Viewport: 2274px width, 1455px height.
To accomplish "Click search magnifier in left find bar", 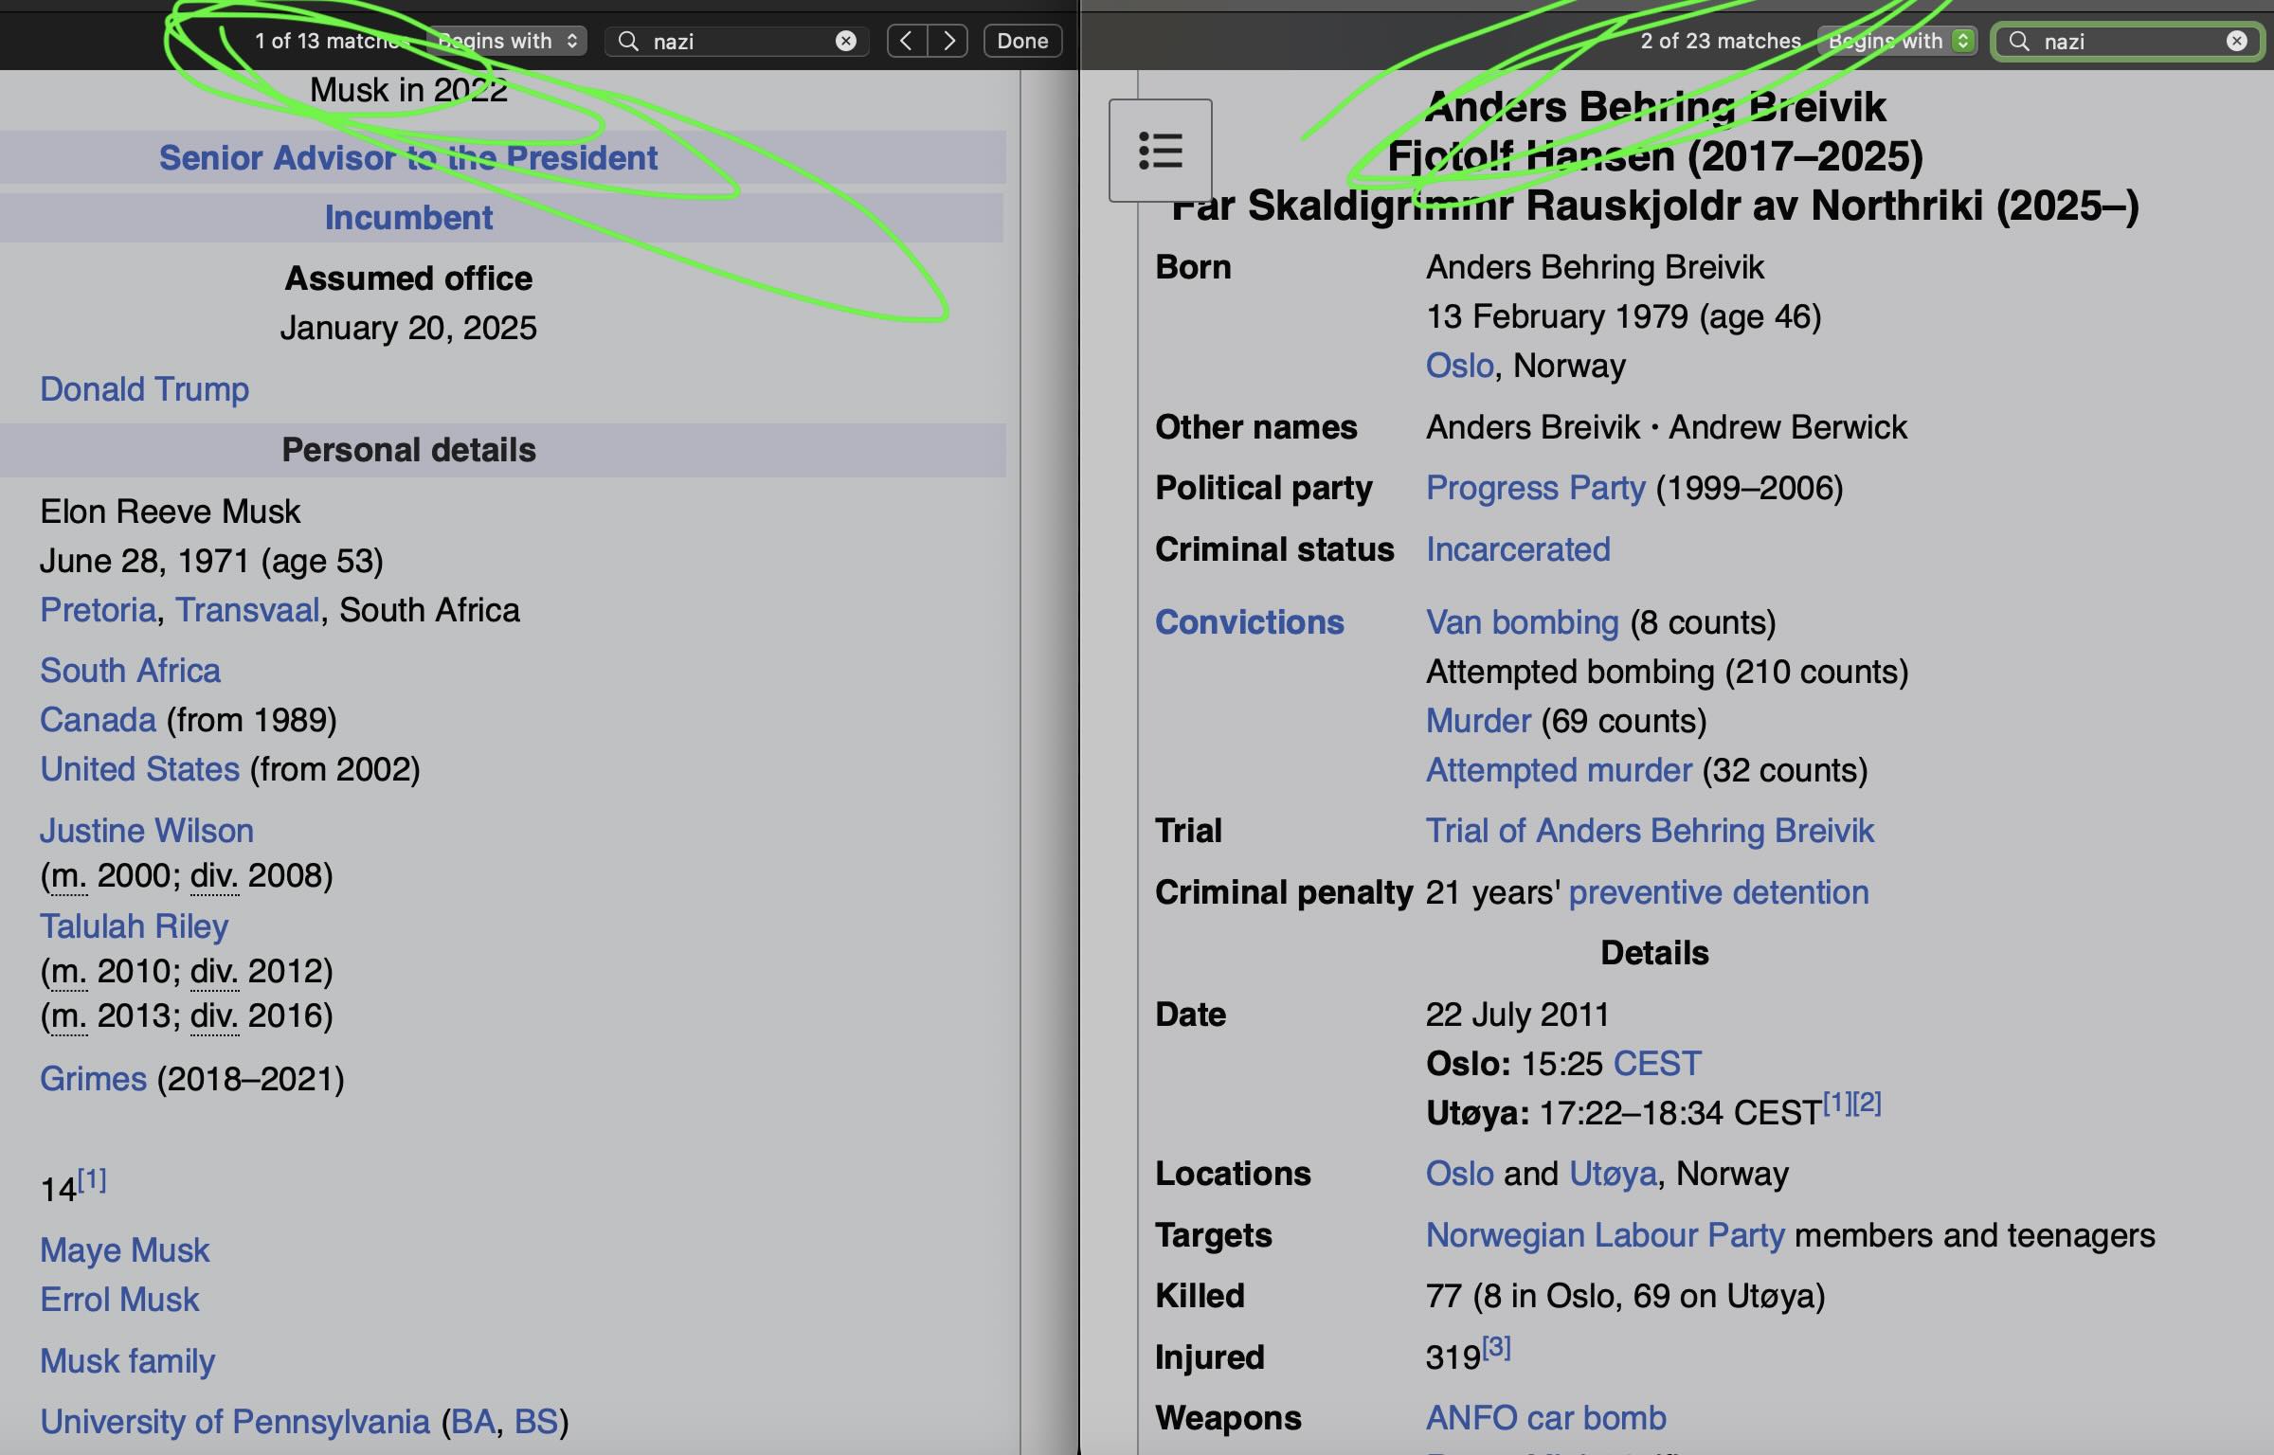I will coord(628,41).
